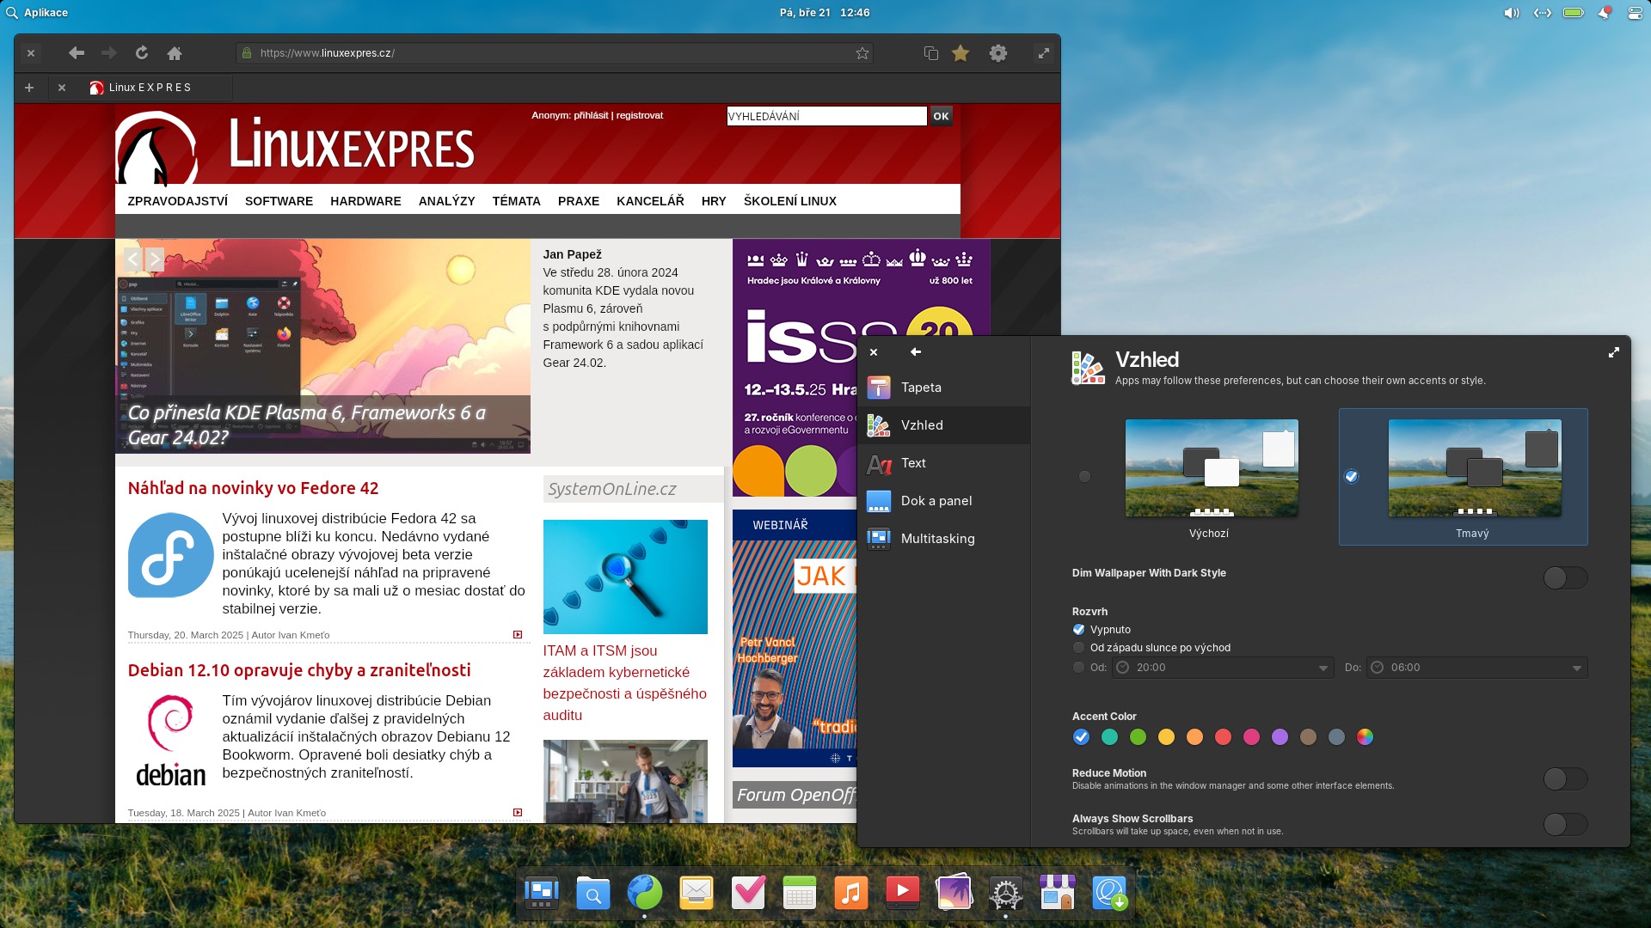Open the sound indicator in top panel
The height and width of the screenshot is (928, 1651).
[x=1511, y=13]
